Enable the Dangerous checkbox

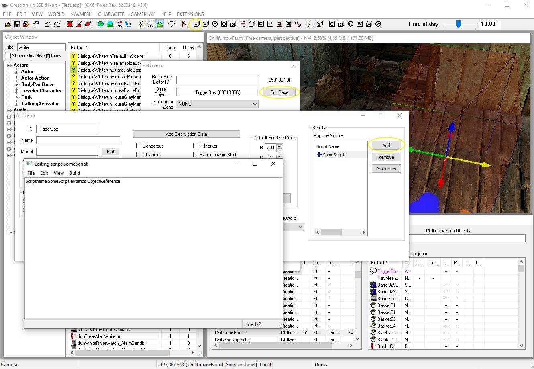pos(139,146)
